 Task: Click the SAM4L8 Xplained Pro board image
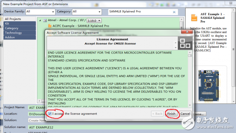pos(209,85)
